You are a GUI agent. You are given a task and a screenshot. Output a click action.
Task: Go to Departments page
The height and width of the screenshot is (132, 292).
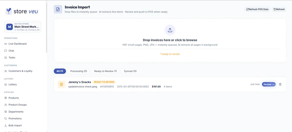[16, 112]
